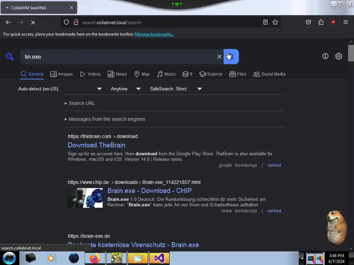
Task: Open the extensions puzzle icon
Action: (321, 22)
